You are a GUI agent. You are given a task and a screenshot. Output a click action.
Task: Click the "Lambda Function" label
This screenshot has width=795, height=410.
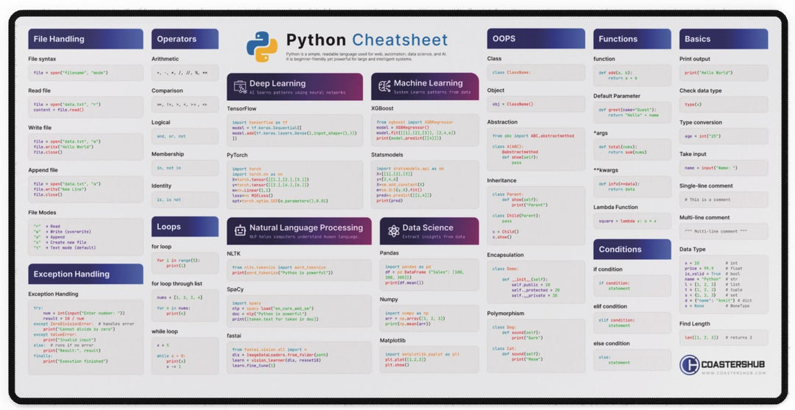click(x=615, y=208)
